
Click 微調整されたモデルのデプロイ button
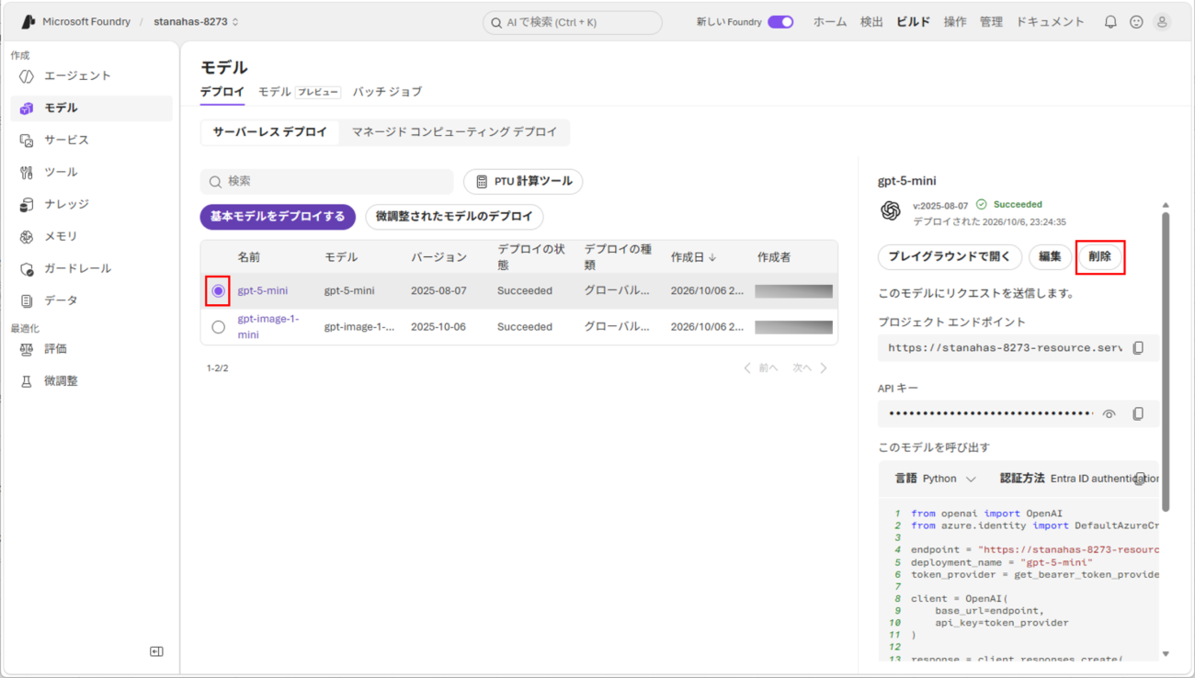point(454,217)
